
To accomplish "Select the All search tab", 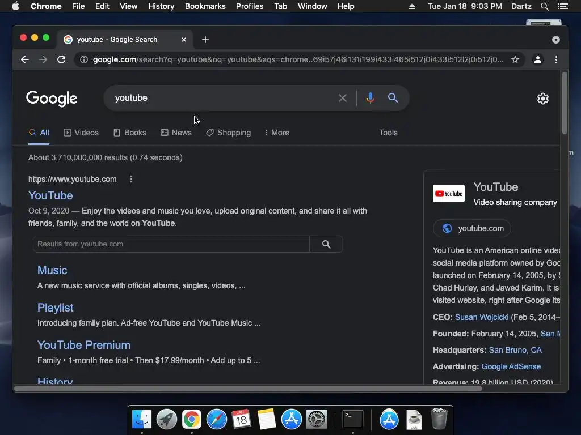I will coord(39,133).
